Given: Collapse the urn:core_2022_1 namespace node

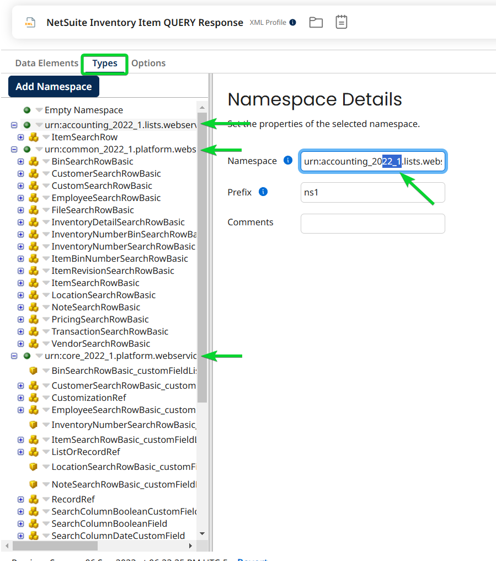Looking at the screenshot, I should point(14,356).
